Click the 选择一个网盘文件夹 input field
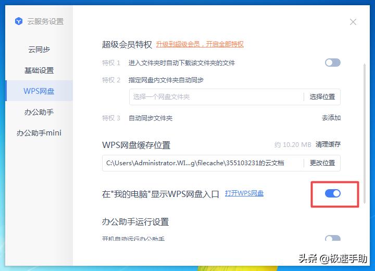The height and width of the screenshot is (271, 375). click(x=217, y=97)
